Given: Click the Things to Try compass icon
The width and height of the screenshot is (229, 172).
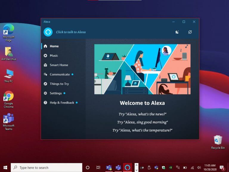Looking at the screenshot, I should click(45, 84).
